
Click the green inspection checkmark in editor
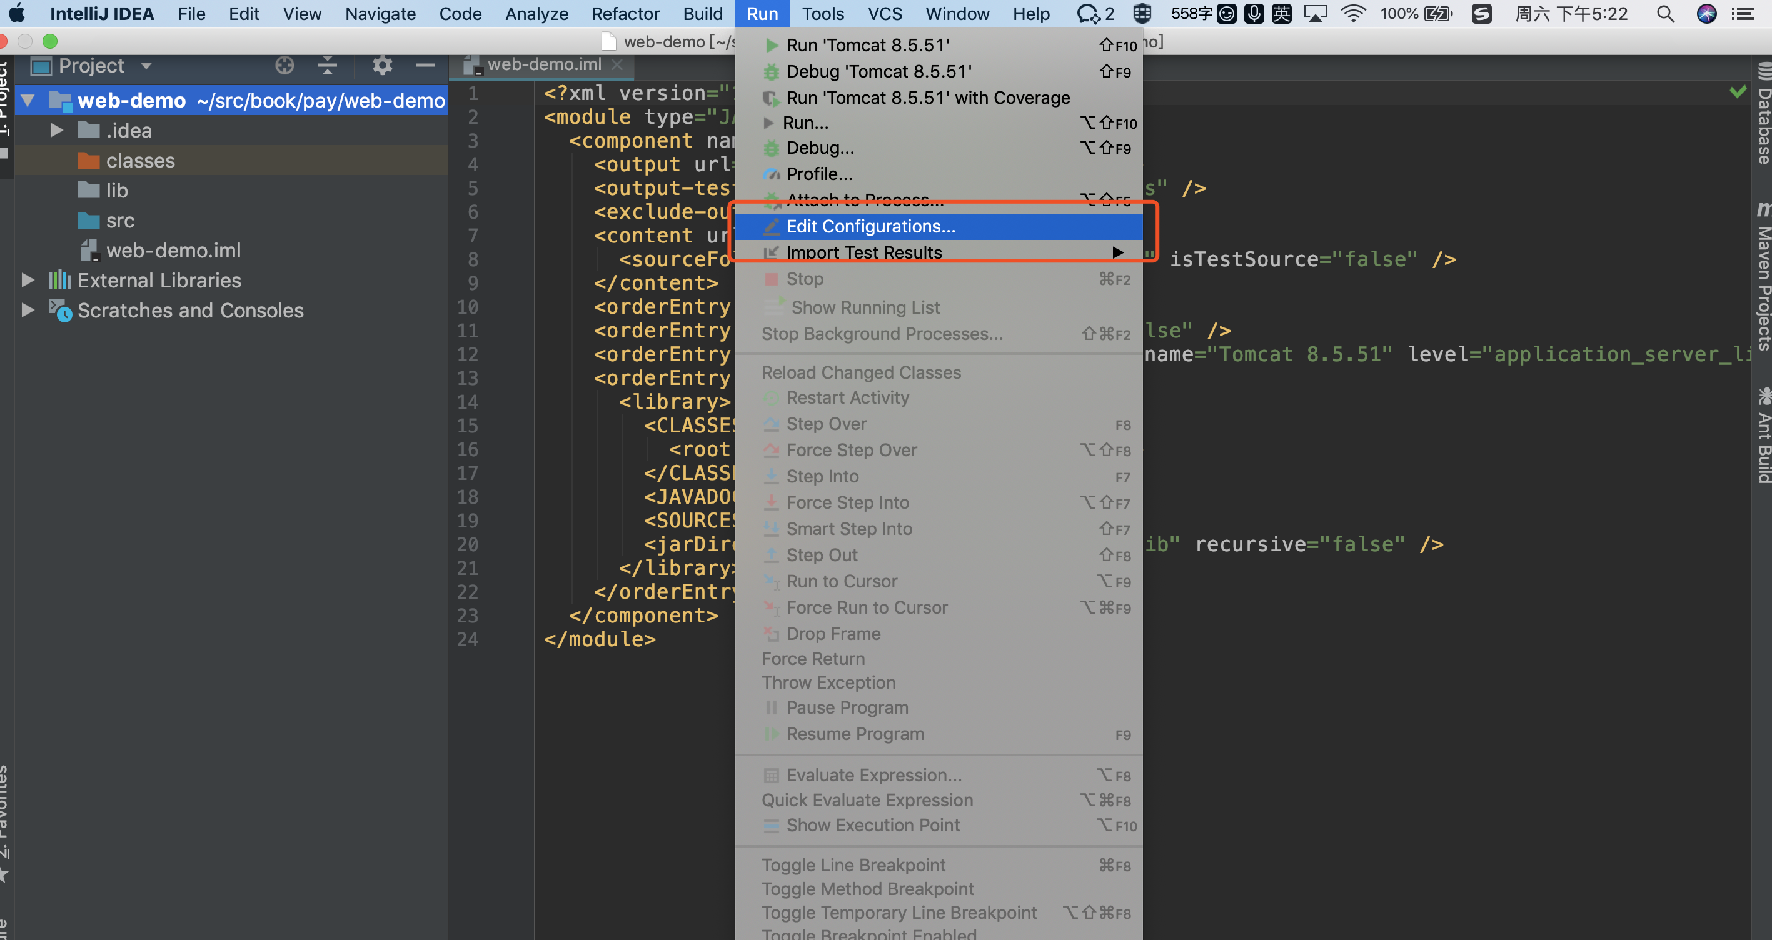1738,92
